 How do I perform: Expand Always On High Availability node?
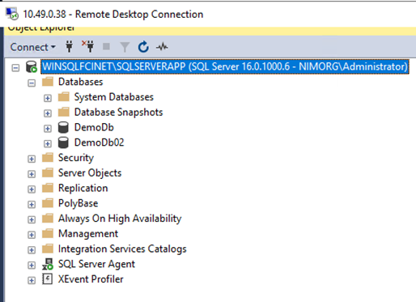pyautogui.click(x=32, y=219)
